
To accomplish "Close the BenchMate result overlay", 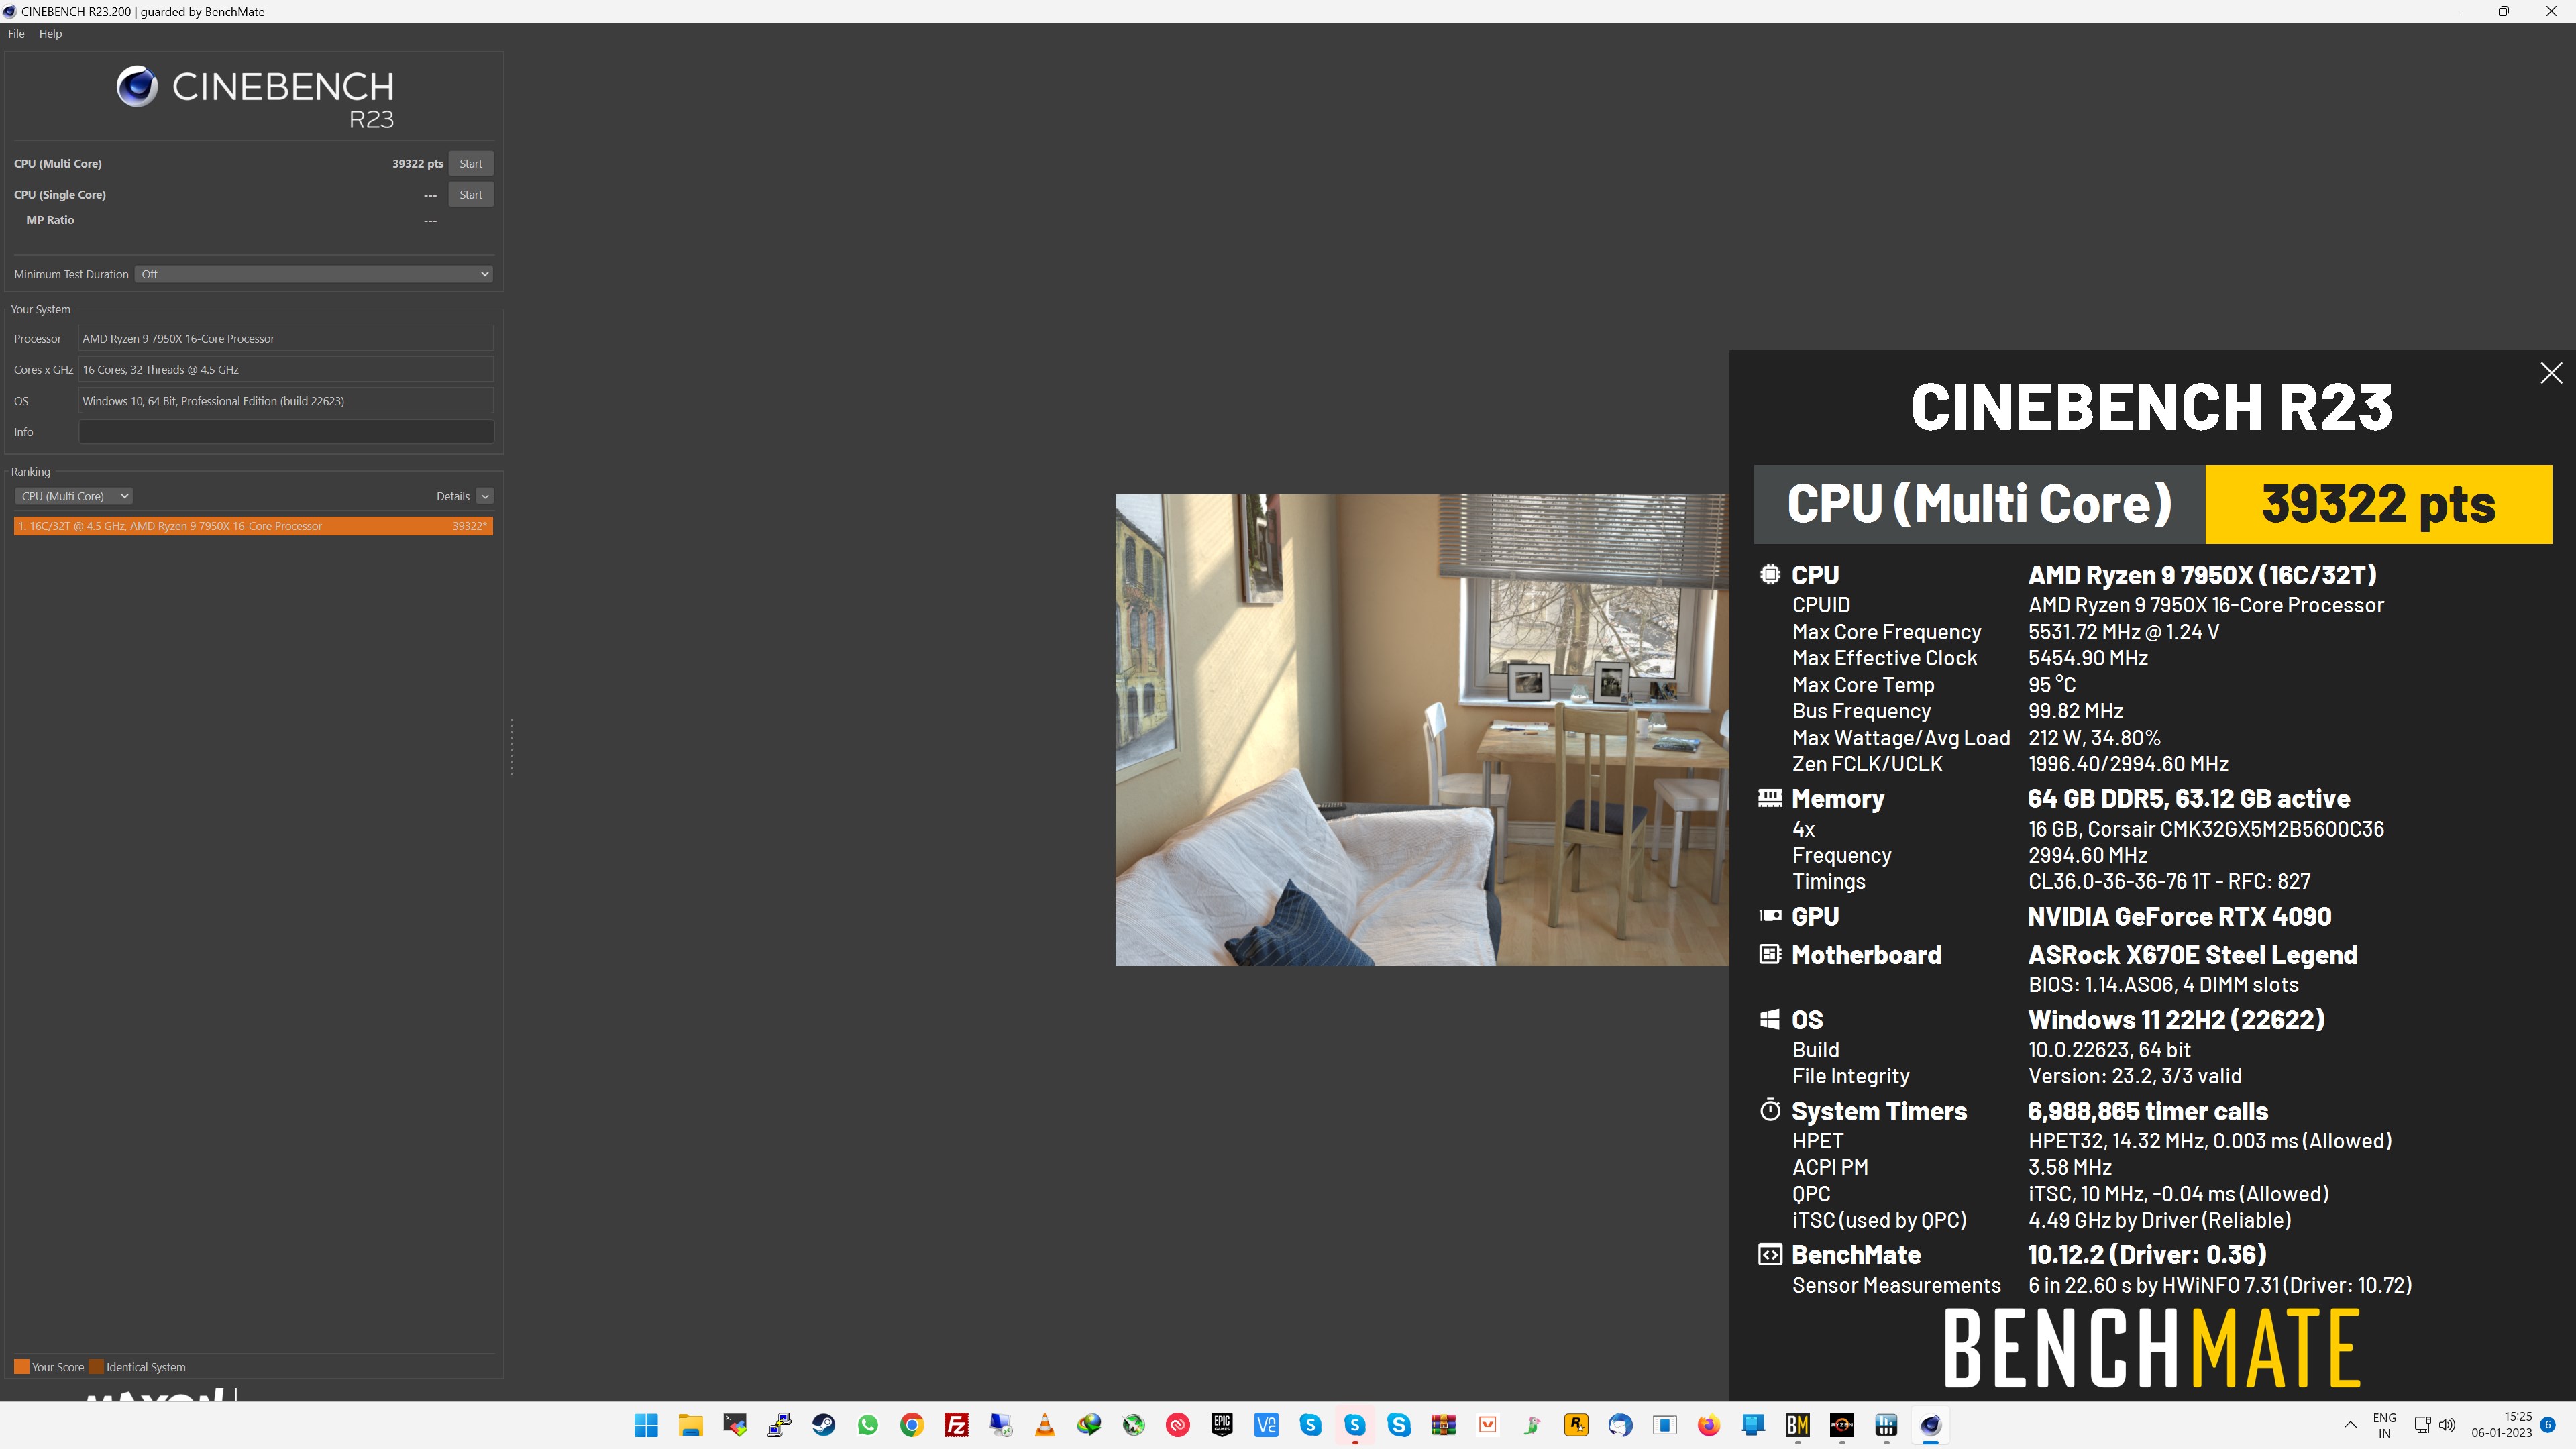I will tap(2551, 373).
